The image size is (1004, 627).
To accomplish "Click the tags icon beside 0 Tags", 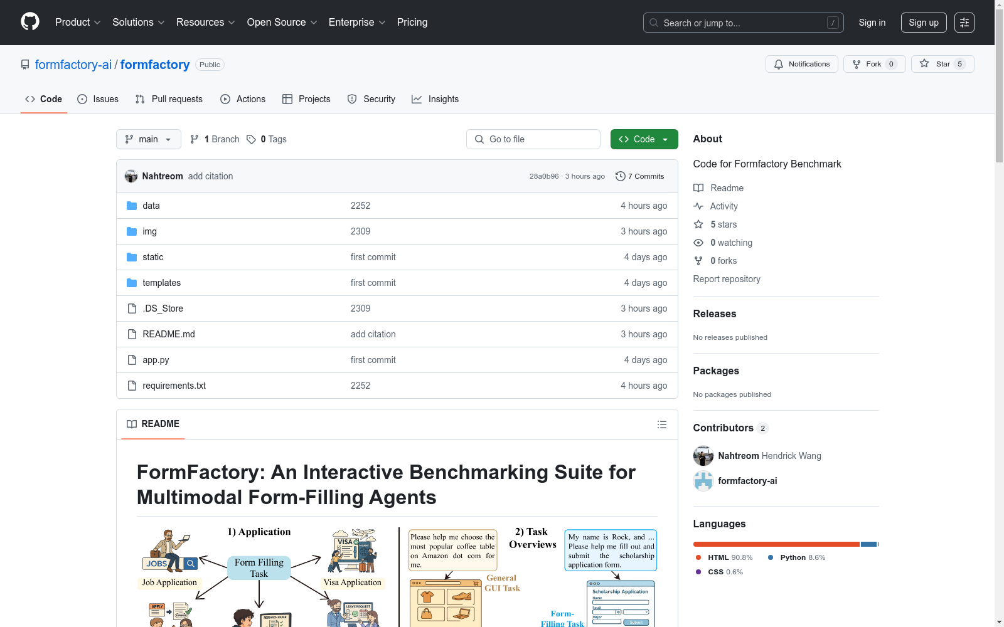I will click(251, 139).
